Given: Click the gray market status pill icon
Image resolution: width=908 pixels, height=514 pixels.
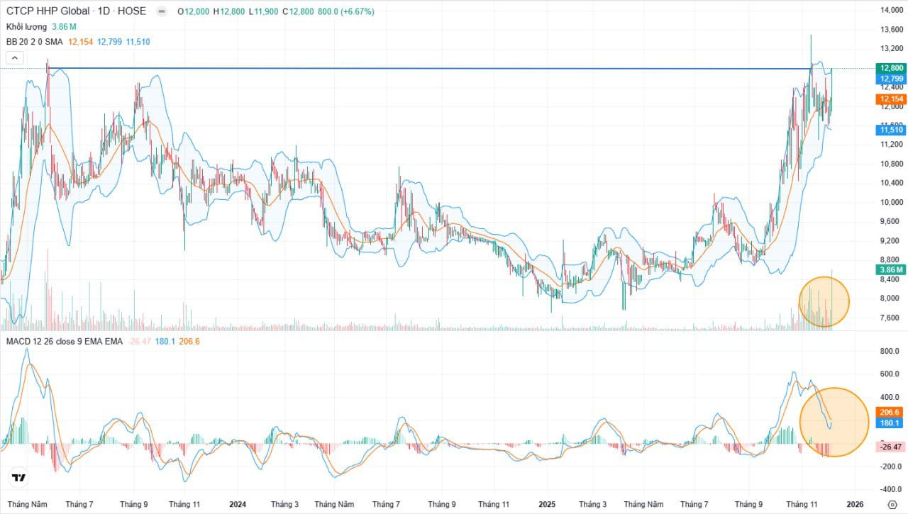Looking at the screenshot, I should click(x=162, y=11).
